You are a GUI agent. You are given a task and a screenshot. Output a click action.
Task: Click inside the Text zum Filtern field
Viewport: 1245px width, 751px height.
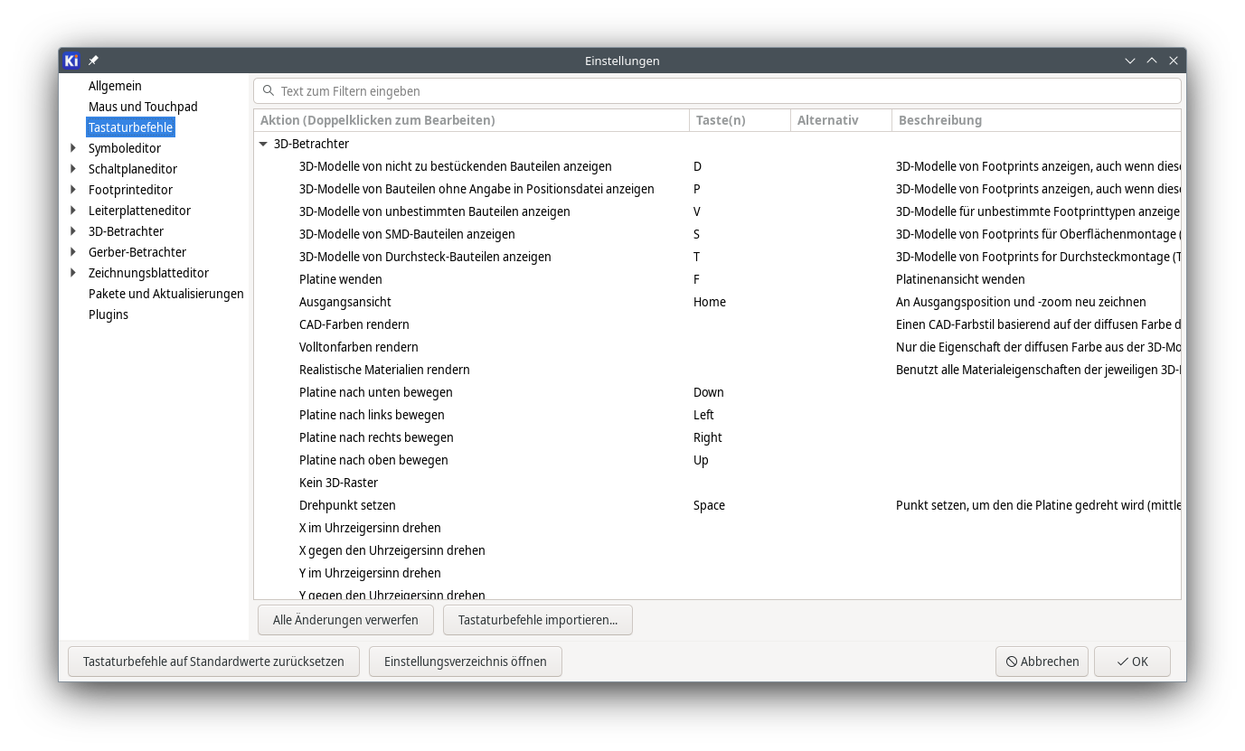tap(633, 90)
